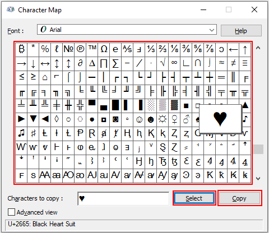Image resolution: width=269 pixels, height=233 pixels.
Task: Pick the one-third fraction character
Action: (x=151, y=50)
